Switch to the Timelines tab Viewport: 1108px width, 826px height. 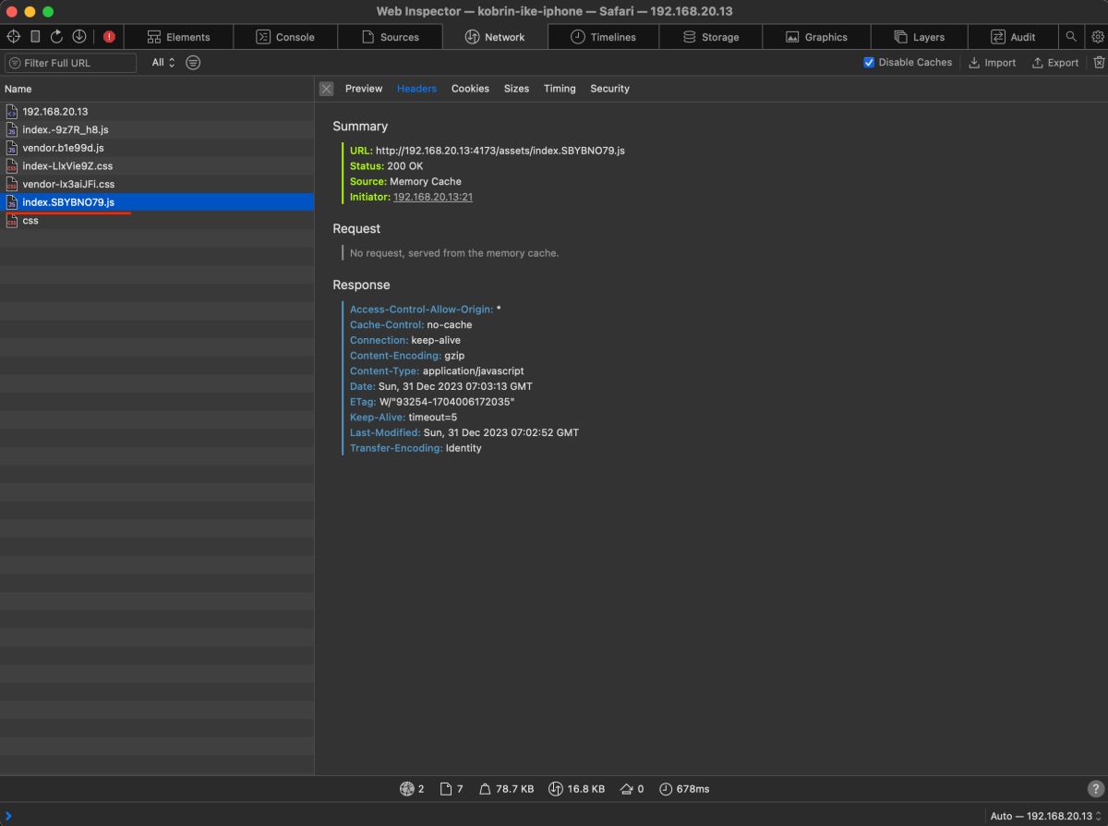(x=603, y=37)
